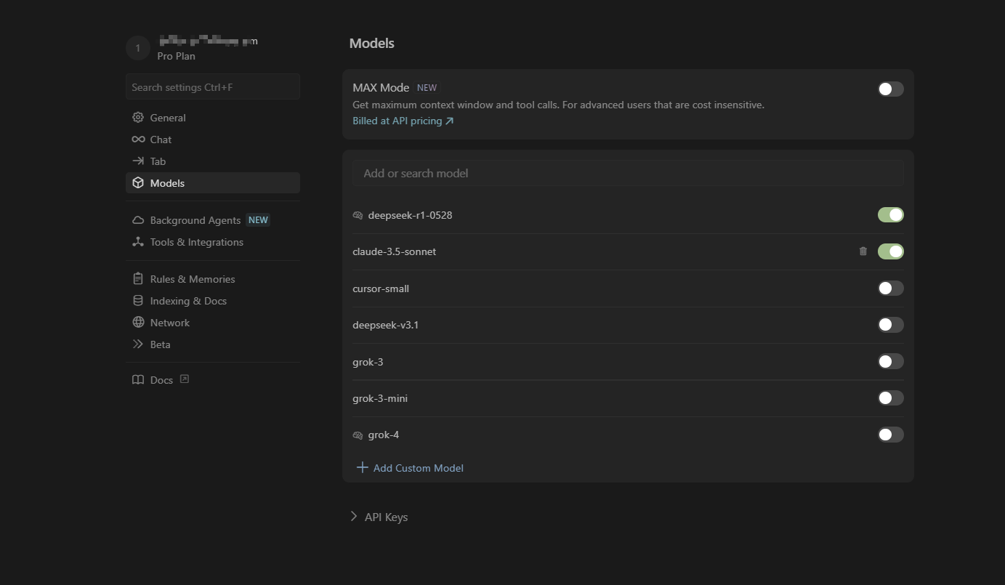
Task: Click the Network globe icon
Action: tap(138, 323)
